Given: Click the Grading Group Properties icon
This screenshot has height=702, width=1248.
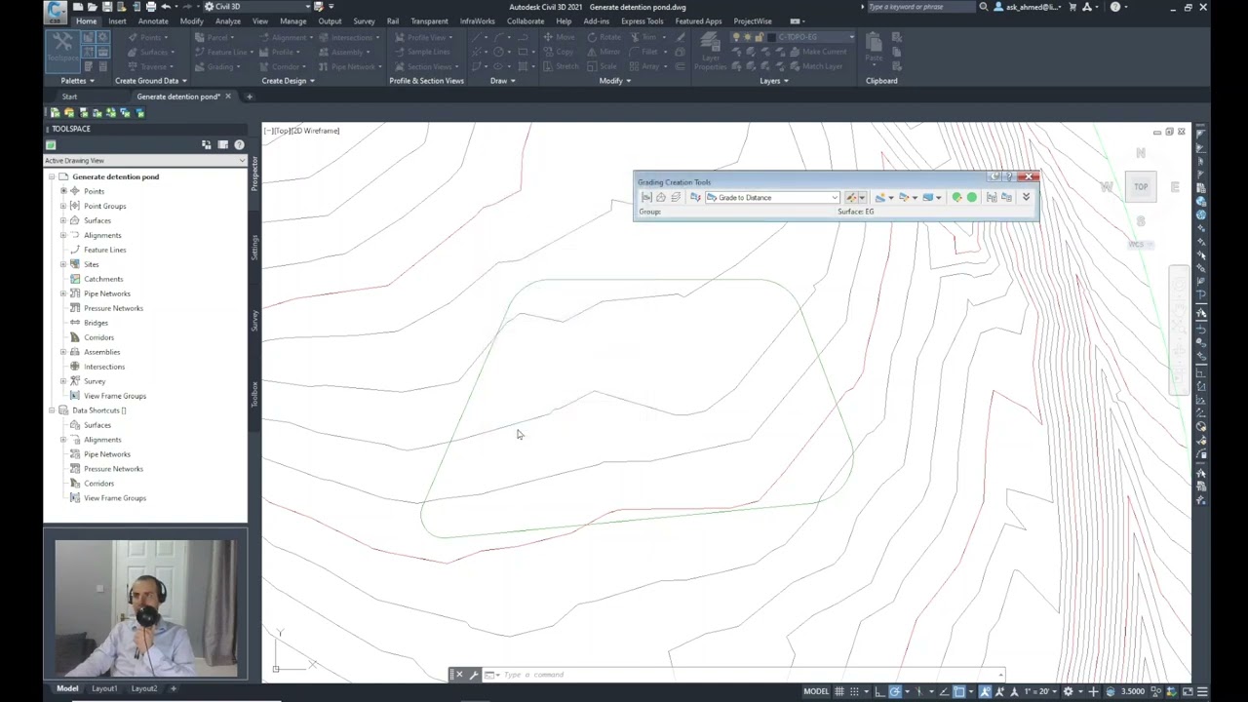Looking at the screenshot, I should 992,198.
